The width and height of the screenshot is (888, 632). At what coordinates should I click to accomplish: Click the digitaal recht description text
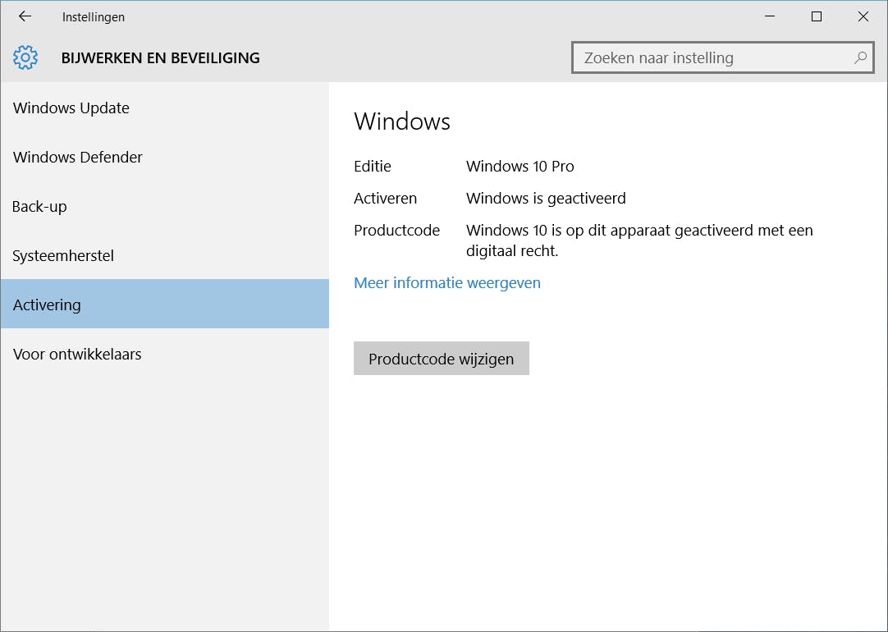point(639,240)
